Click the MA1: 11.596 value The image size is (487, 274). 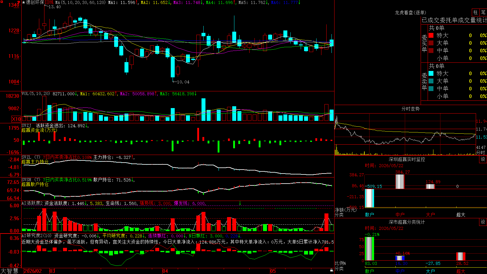click(122, 2)
